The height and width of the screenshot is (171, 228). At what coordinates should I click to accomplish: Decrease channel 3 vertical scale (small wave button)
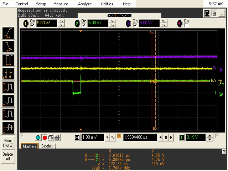click(x=164, y=25)
